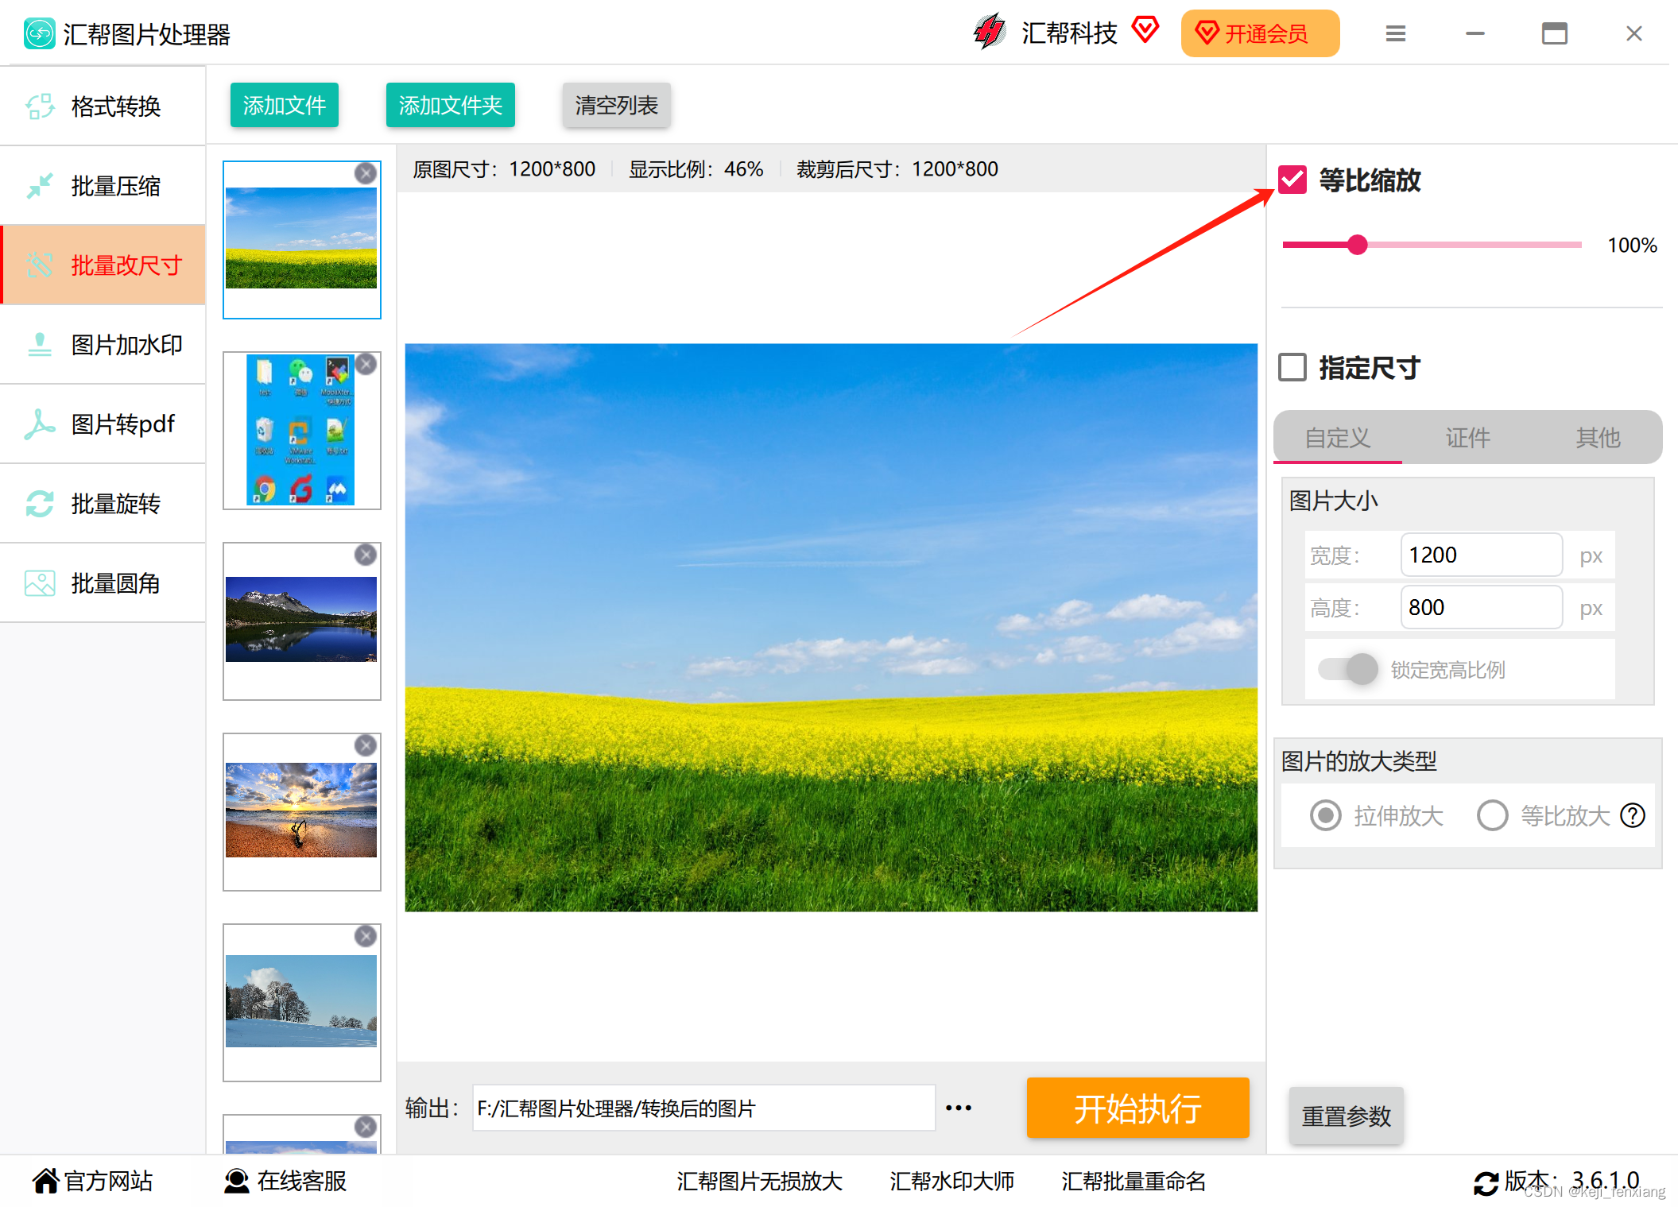Screen dimensions: 1678x1207
Task: Click the red lightning 汇帮科技 logo
Action: coord(990,33)
